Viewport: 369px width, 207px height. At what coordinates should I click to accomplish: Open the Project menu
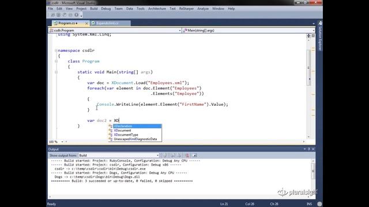[x=81, y=9]
